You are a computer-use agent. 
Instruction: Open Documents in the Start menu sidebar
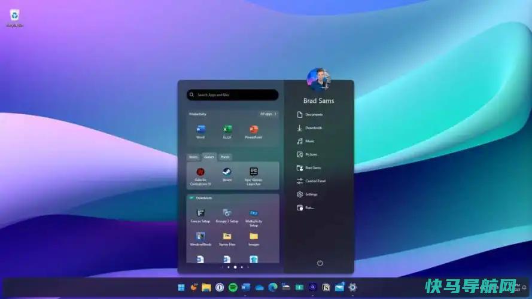coord(310,115)
